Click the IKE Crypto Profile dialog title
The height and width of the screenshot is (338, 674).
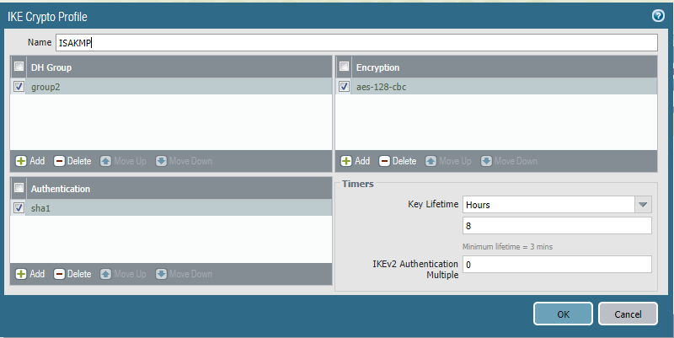click(x=47, y=17)
